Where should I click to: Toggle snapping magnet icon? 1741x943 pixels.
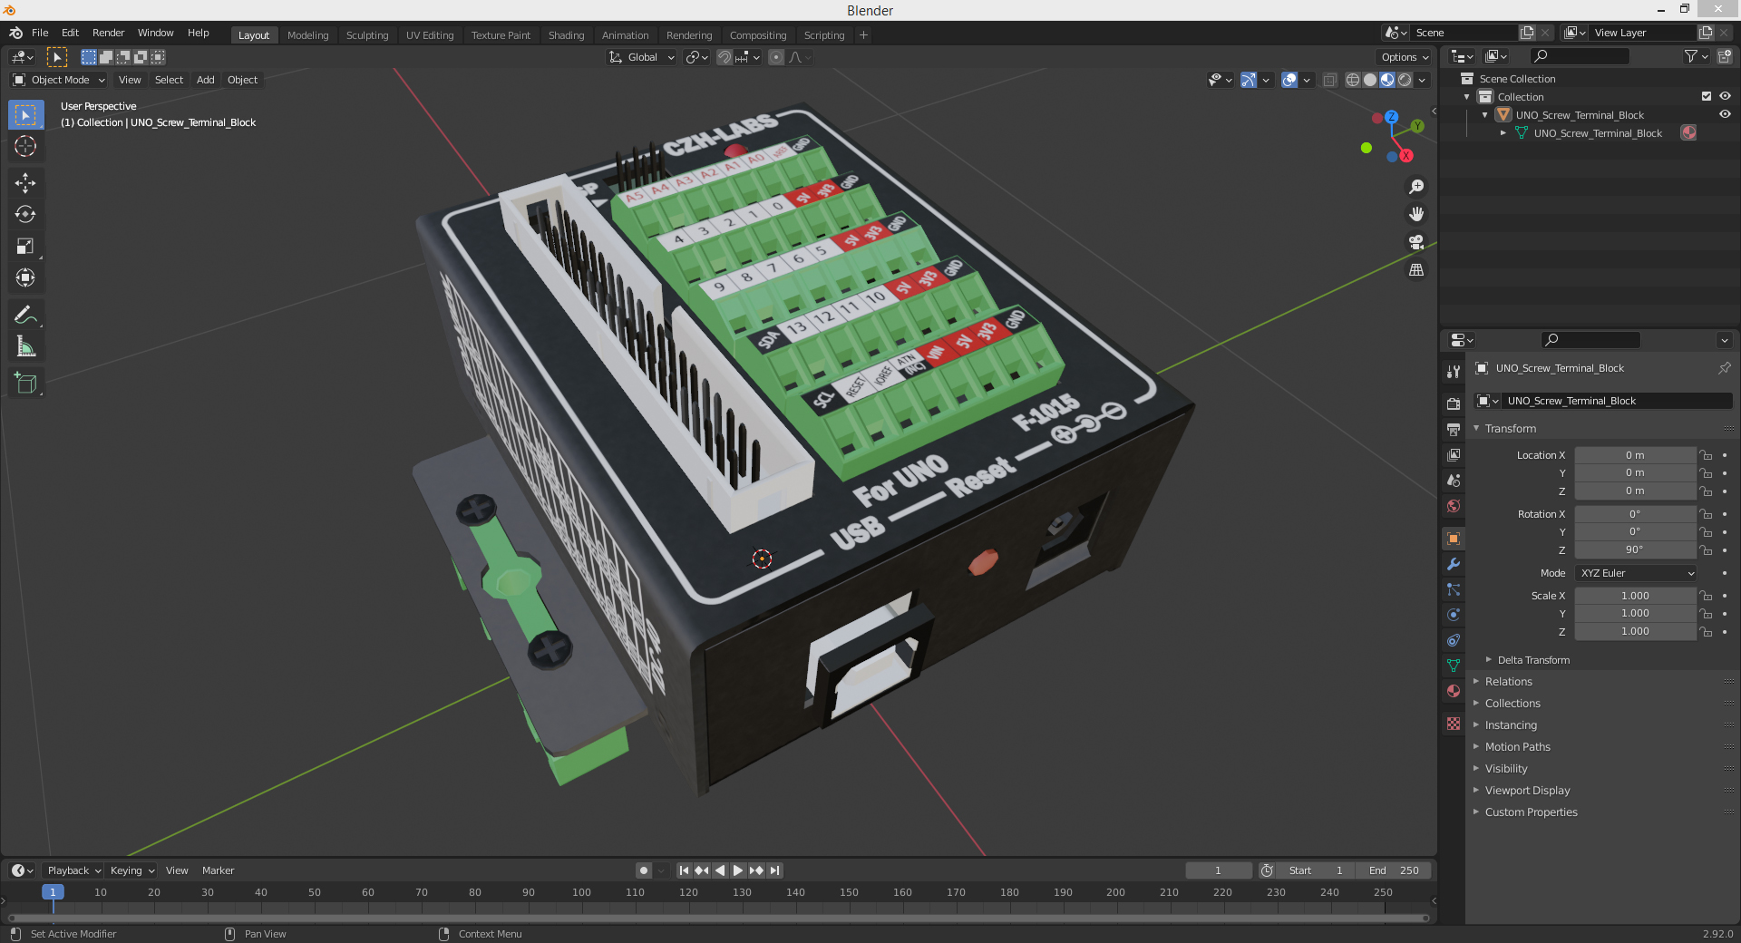click(724, 57)
